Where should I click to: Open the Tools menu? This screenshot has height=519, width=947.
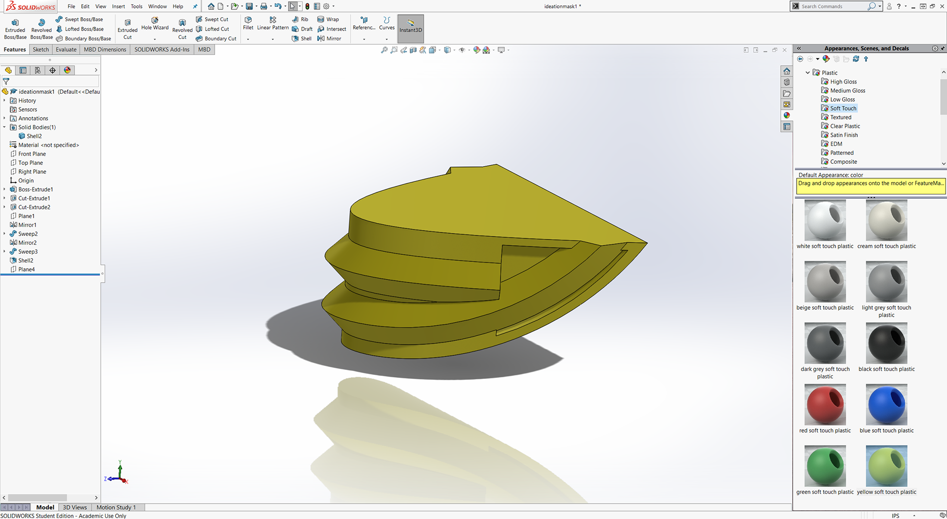pos(137,6)
